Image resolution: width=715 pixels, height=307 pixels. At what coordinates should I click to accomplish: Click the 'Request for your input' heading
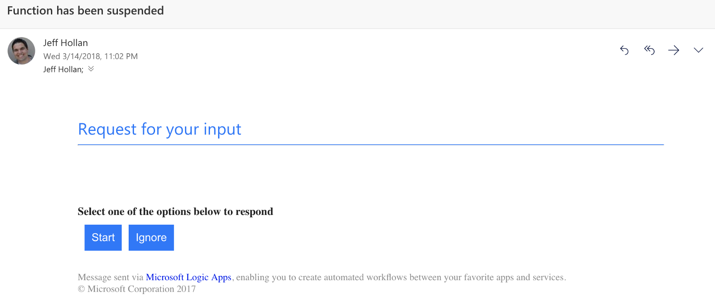click(160, 130)
